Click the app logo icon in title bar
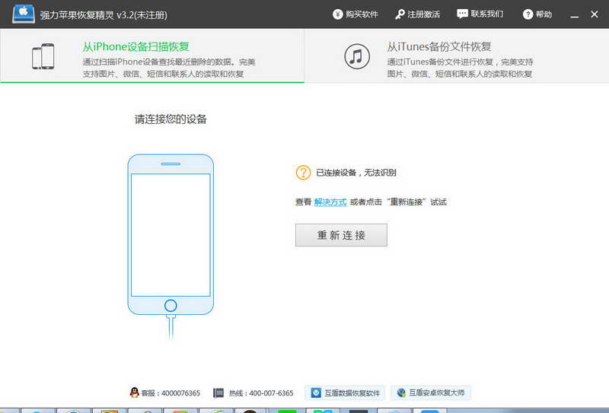This screenshot has height=413, width=609. coord(24,14)
